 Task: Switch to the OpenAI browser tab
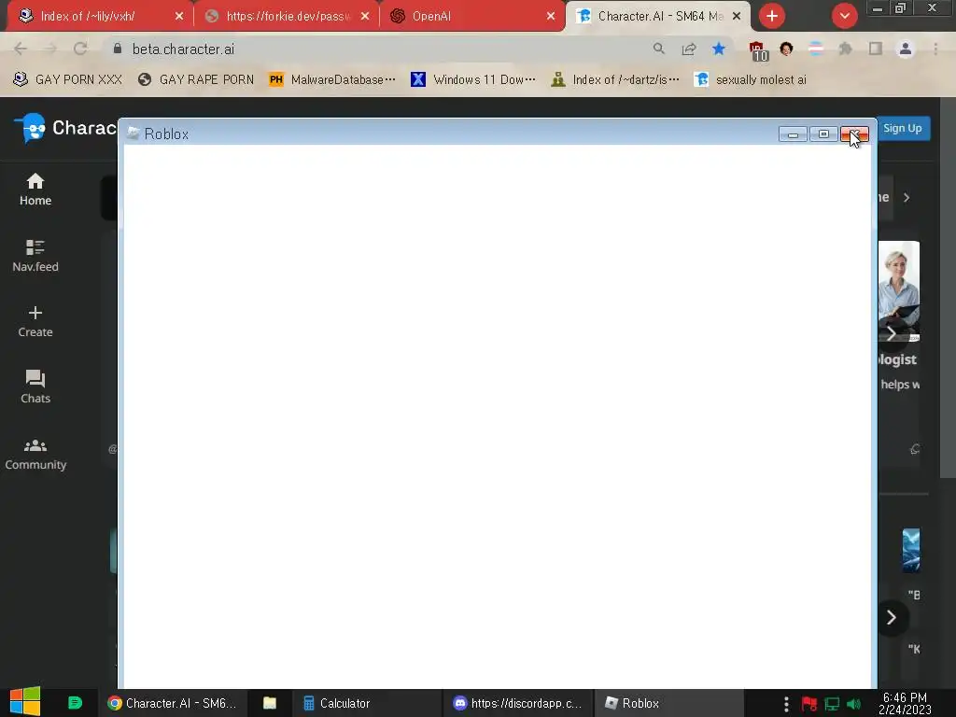coord(472,16)
